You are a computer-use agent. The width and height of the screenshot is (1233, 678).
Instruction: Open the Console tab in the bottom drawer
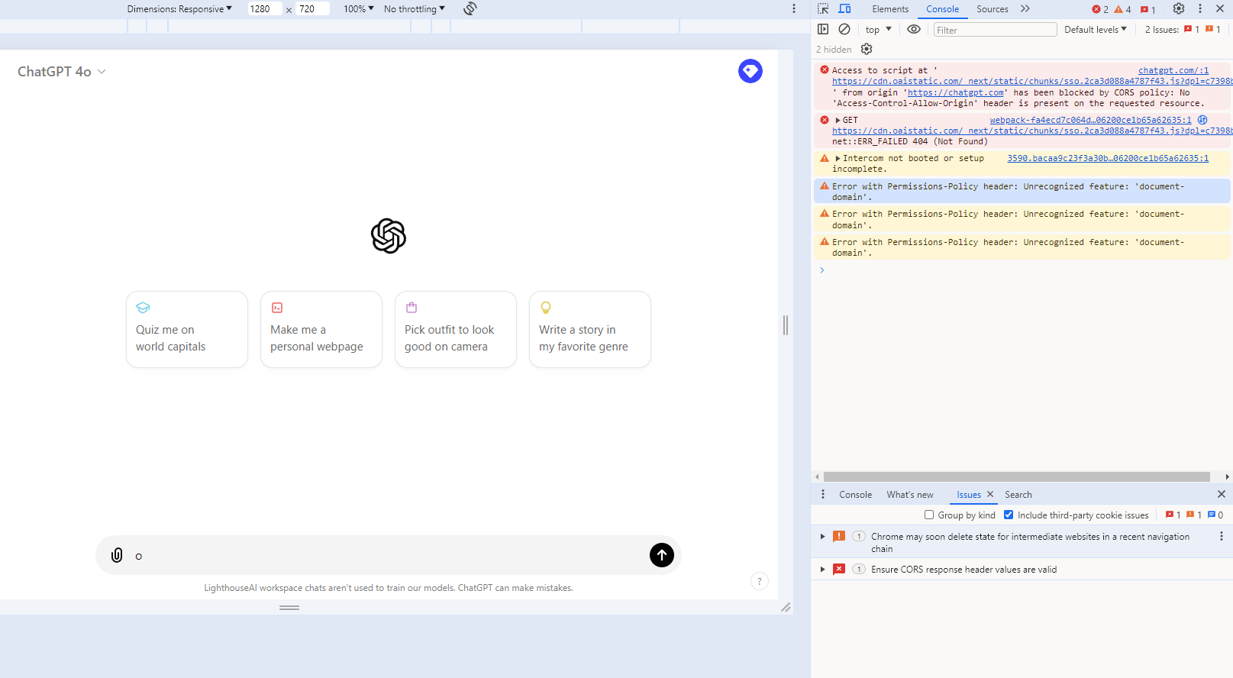pos(855,494)
